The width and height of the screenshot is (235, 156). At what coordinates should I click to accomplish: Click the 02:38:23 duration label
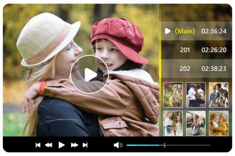[x=214, y=69]
